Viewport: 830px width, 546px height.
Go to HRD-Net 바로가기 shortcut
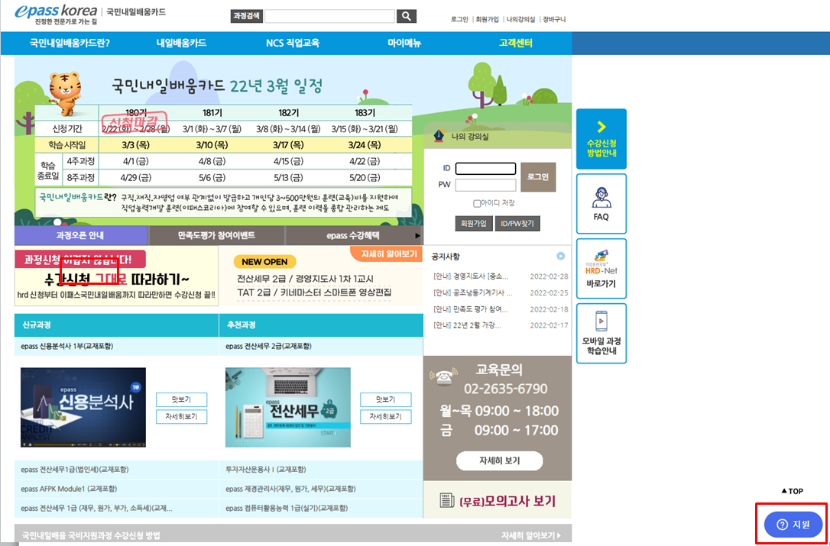coord(601,268)
